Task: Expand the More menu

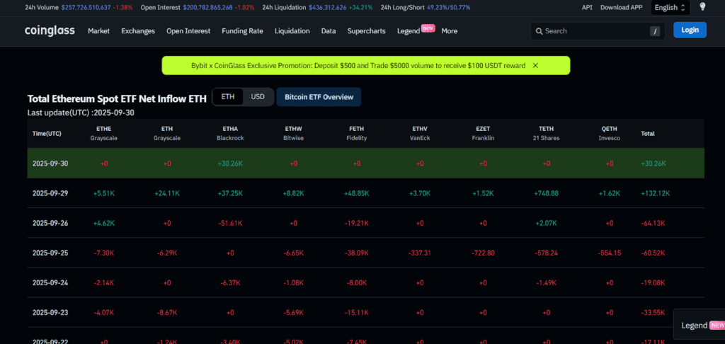Action: click(449, 31)
